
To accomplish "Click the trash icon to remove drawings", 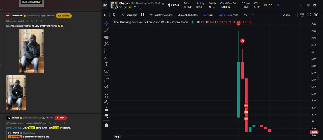I will coord(106,125).
